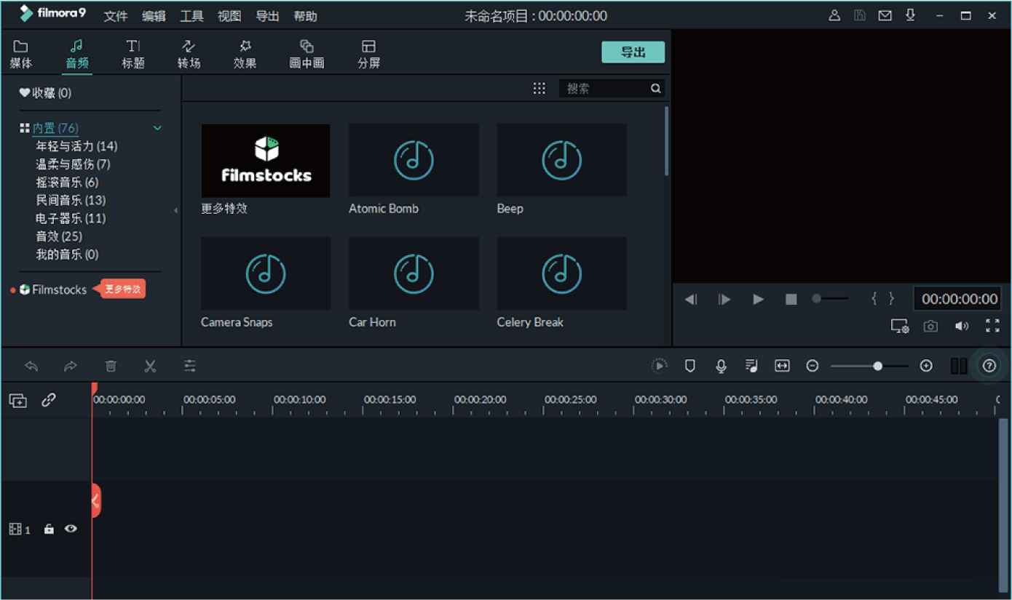This screenshot has height=600, width=1012.
Task: Select the Celery Break audio clip
Action: 561,273
